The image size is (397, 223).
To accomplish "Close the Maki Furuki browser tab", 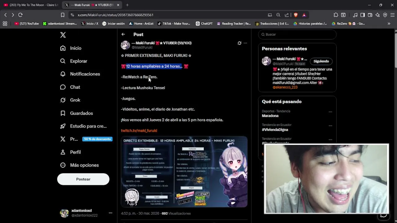I will point(118,5).
